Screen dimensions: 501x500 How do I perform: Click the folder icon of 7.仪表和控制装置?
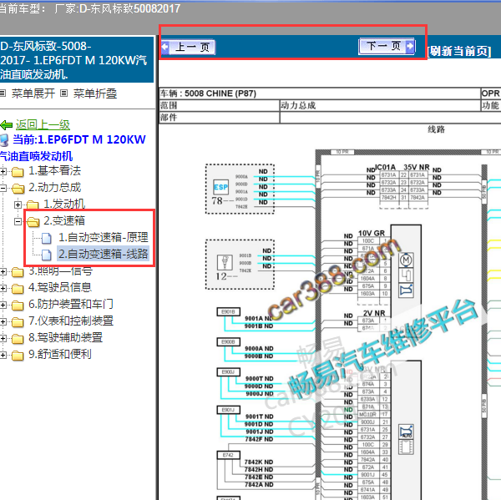(x=18, y=322)
